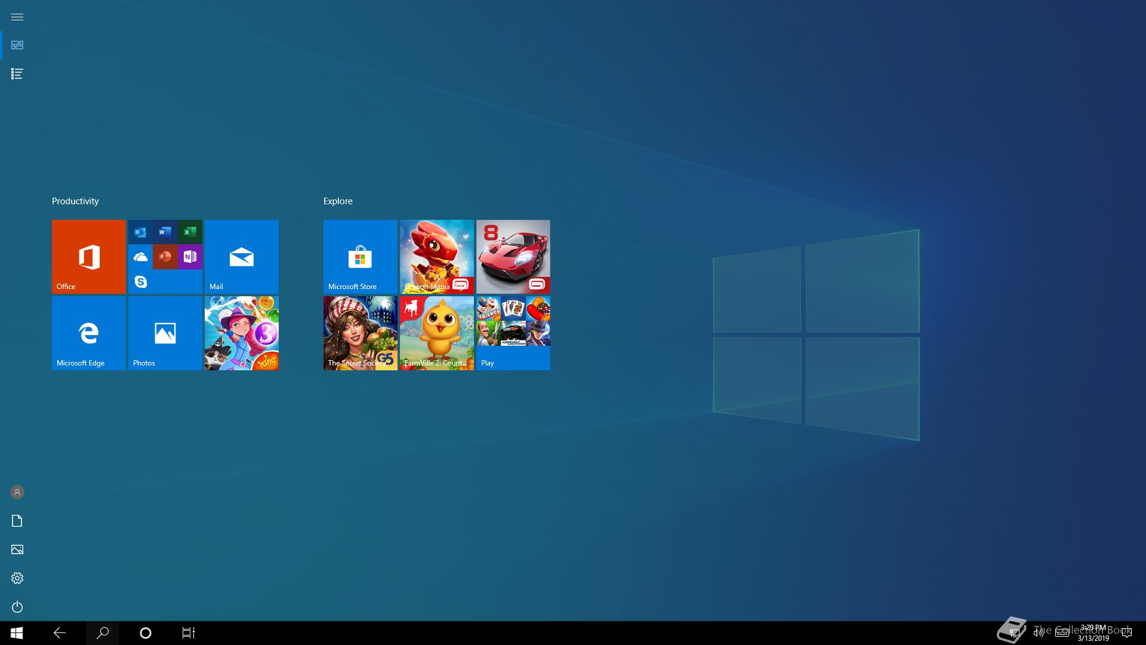Switch to All apps list view
The image size is (1146, 645).
[x=17, y=74]
